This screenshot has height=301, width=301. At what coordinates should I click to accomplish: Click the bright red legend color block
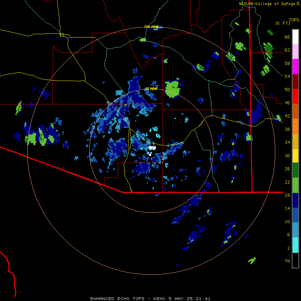click(x=295, y=96)
